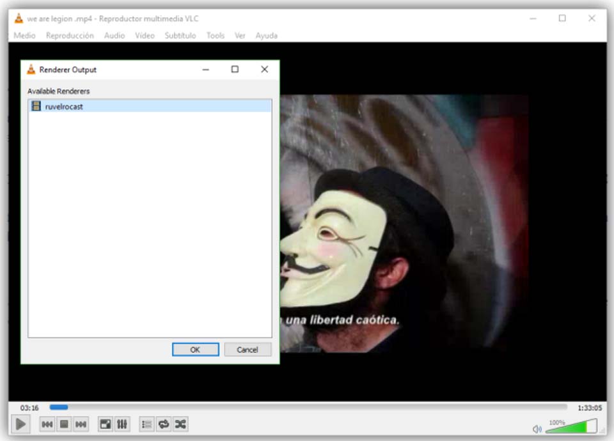Open the Audio menu
The width and height of the screenshot is (614, 441).
[x=114, y=36]
